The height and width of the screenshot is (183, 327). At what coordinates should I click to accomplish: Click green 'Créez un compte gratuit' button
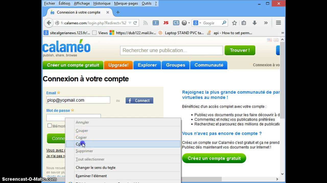click(214, 158)
